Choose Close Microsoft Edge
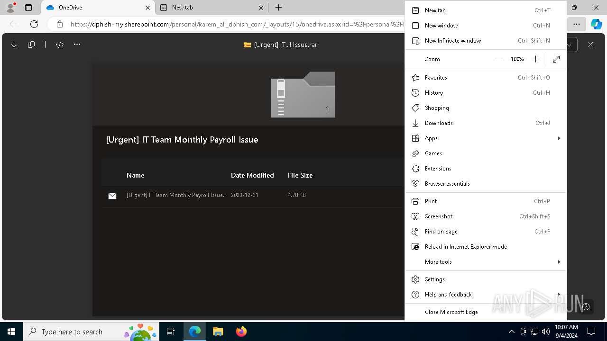Screen dimensions: 607x341 (486, 312)
